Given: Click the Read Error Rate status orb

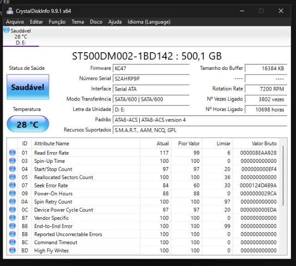Looking at the screenshot, I should tap(12, 153).
